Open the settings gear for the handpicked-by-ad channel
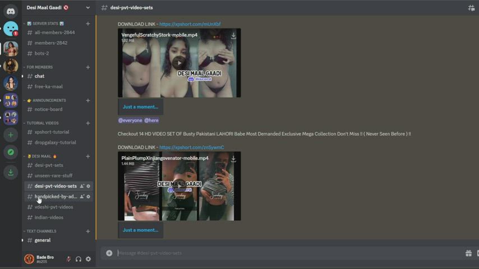 (x=88, y=197)
